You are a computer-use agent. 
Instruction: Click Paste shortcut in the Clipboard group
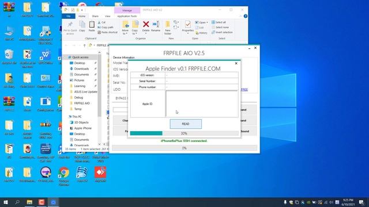pyautogui.click(x=108, y=32)
